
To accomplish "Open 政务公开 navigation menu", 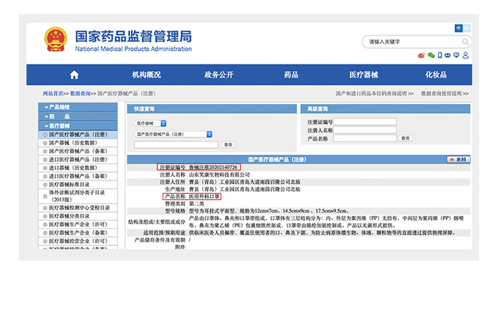I will (x=218, y=75).
